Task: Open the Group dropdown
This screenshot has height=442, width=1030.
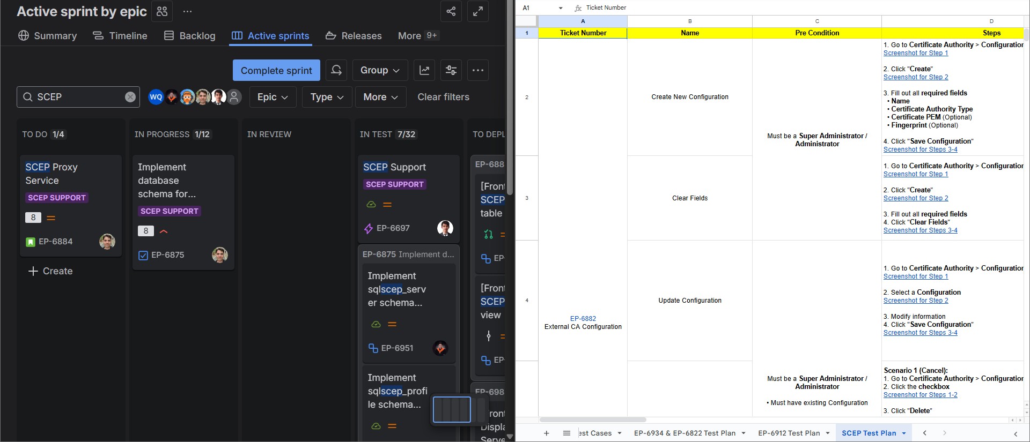Action: [380, 70]
